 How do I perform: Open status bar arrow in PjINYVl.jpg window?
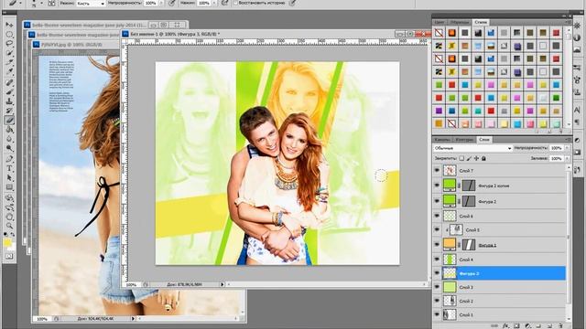[133, 319]
